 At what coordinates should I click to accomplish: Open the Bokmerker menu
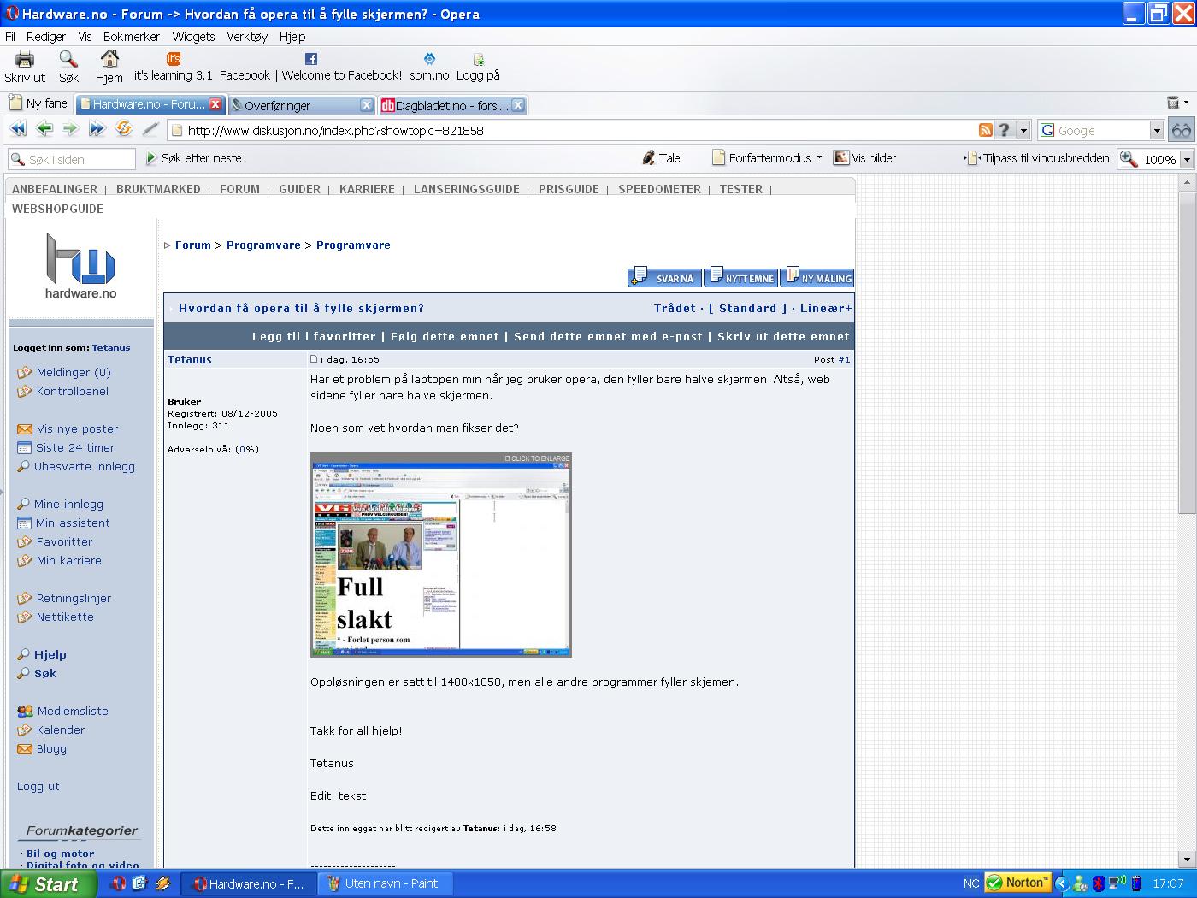click(132, 37)
